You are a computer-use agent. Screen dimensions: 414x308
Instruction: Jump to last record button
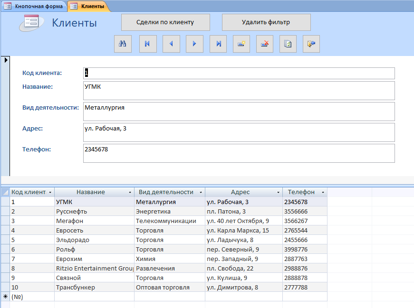(218, 44)
